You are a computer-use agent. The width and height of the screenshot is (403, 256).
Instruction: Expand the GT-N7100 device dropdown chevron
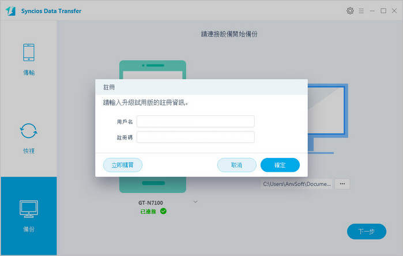point(195,202)
